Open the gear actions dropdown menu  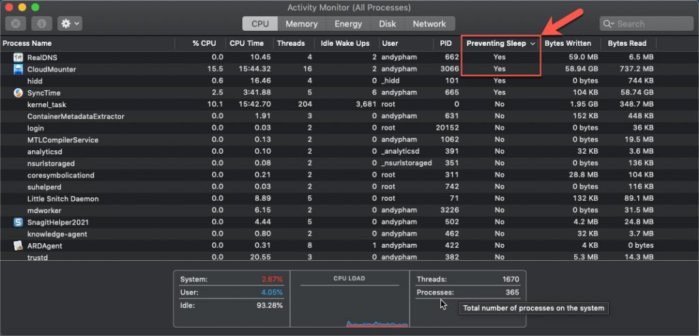click(x=70, y=23)
